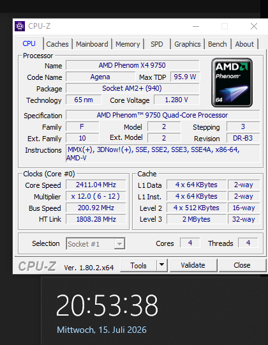Click the Core Speed value 2411.04 MHz
Viewport: 268px width, 345px height.
(96, 185)
